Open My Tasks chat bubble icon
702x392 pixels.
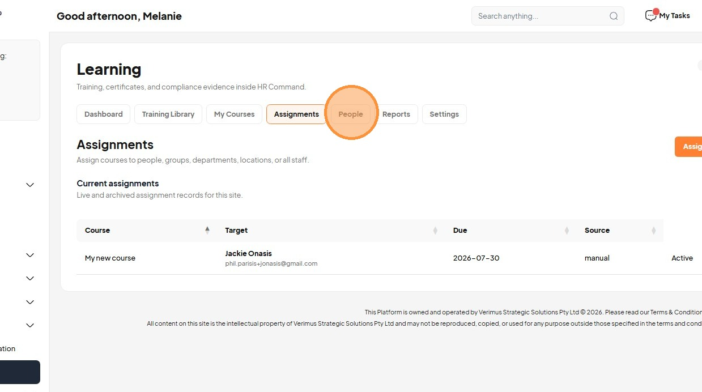tap(651, 16)
